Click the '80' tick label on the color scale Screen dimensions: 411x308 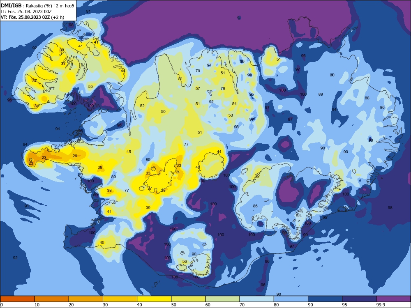(x=276, y=305)
